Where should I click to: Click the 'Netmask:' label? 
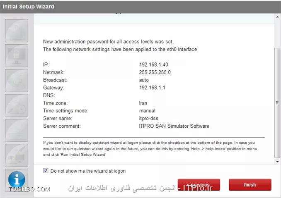[x=54, y=72]
